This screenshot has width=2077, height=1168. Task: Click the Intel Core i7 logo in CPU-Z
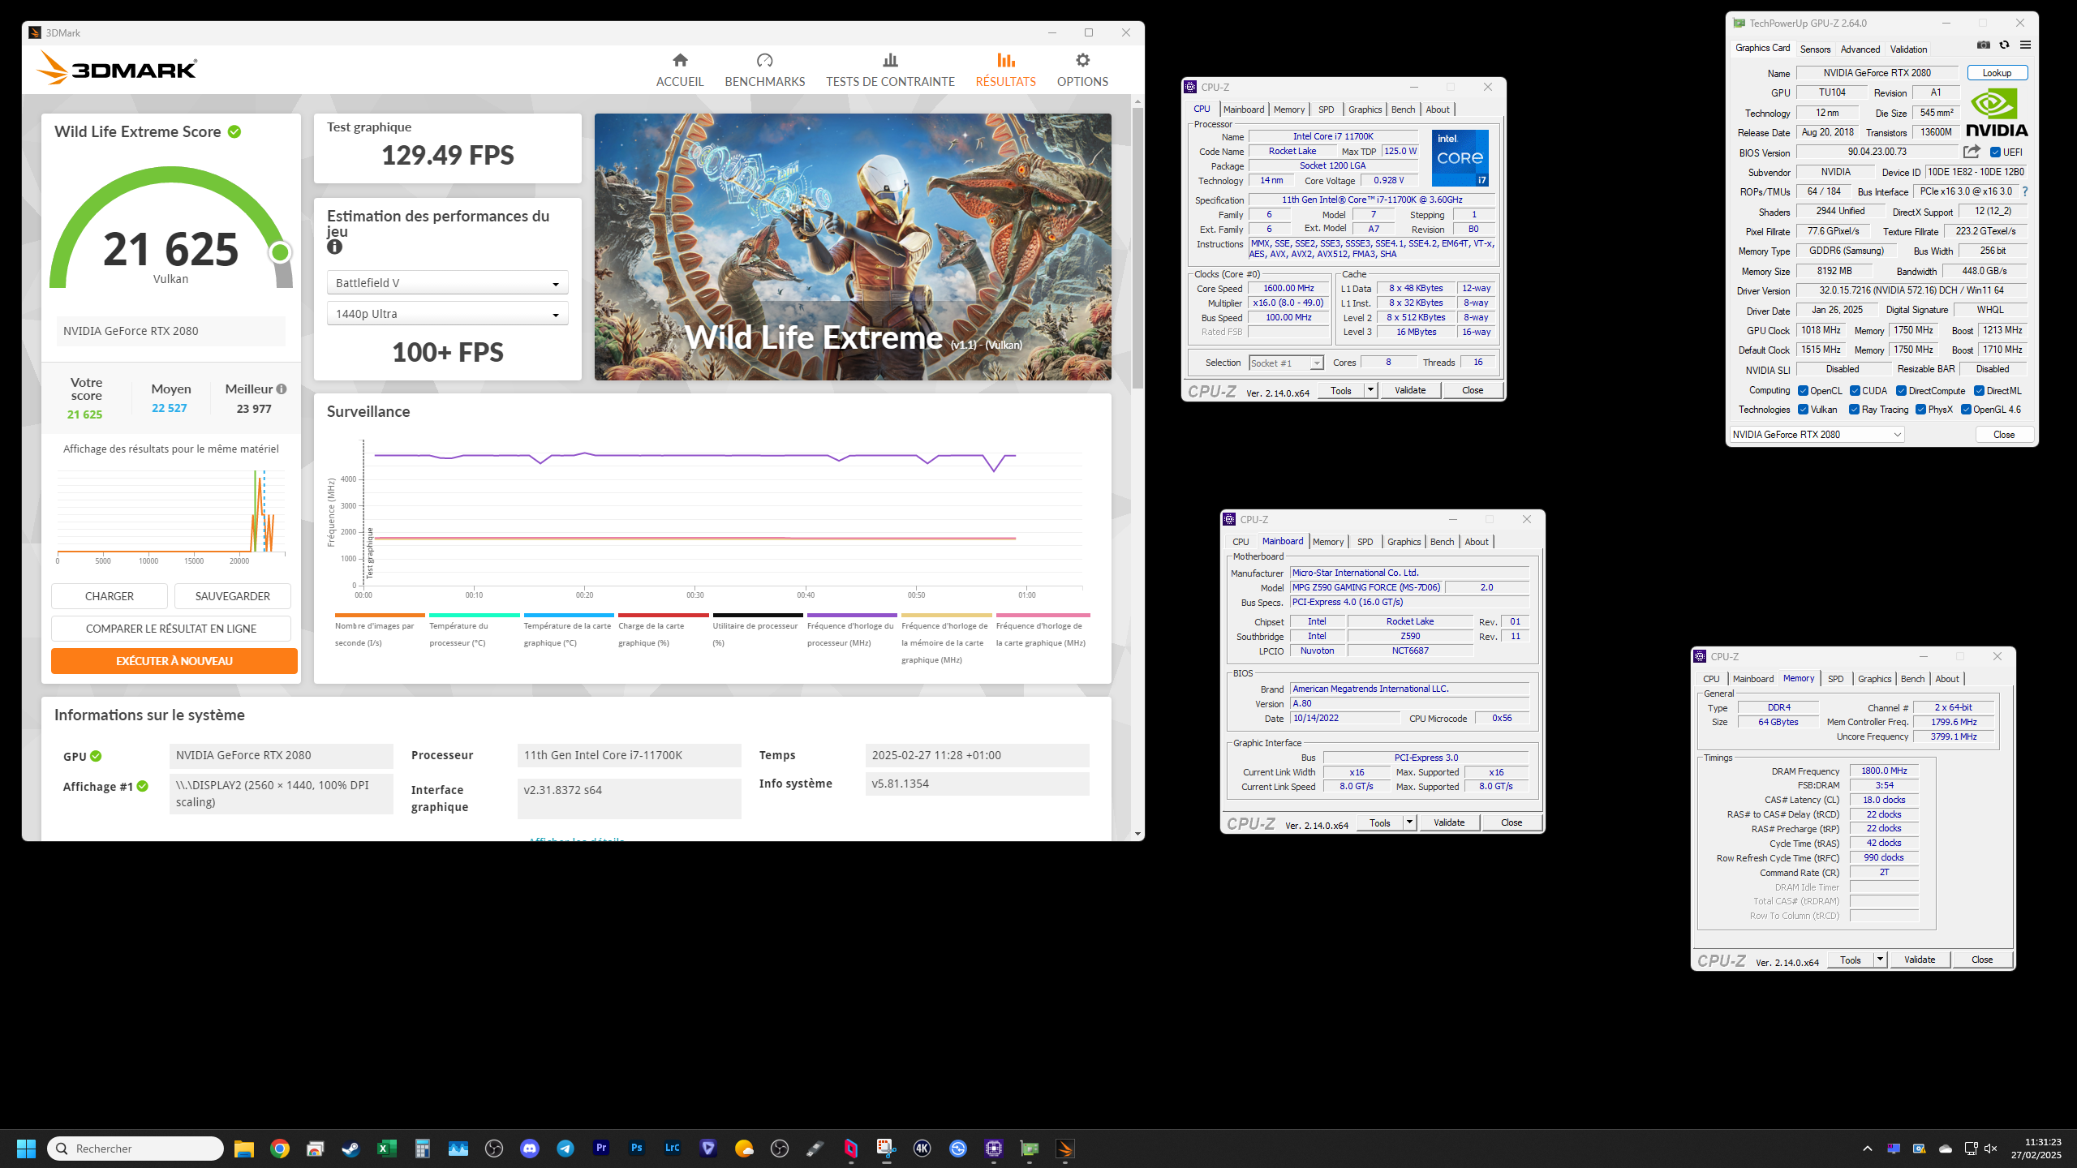(x=1460, y=158)
